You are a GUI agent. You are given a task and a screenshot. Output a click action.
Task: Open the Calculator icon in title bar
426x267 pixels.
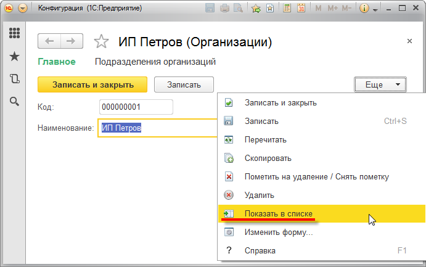(287, 9)
